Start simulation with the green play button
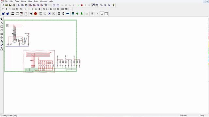This screenshot has width=209, height=117. (x=78, y=5)
